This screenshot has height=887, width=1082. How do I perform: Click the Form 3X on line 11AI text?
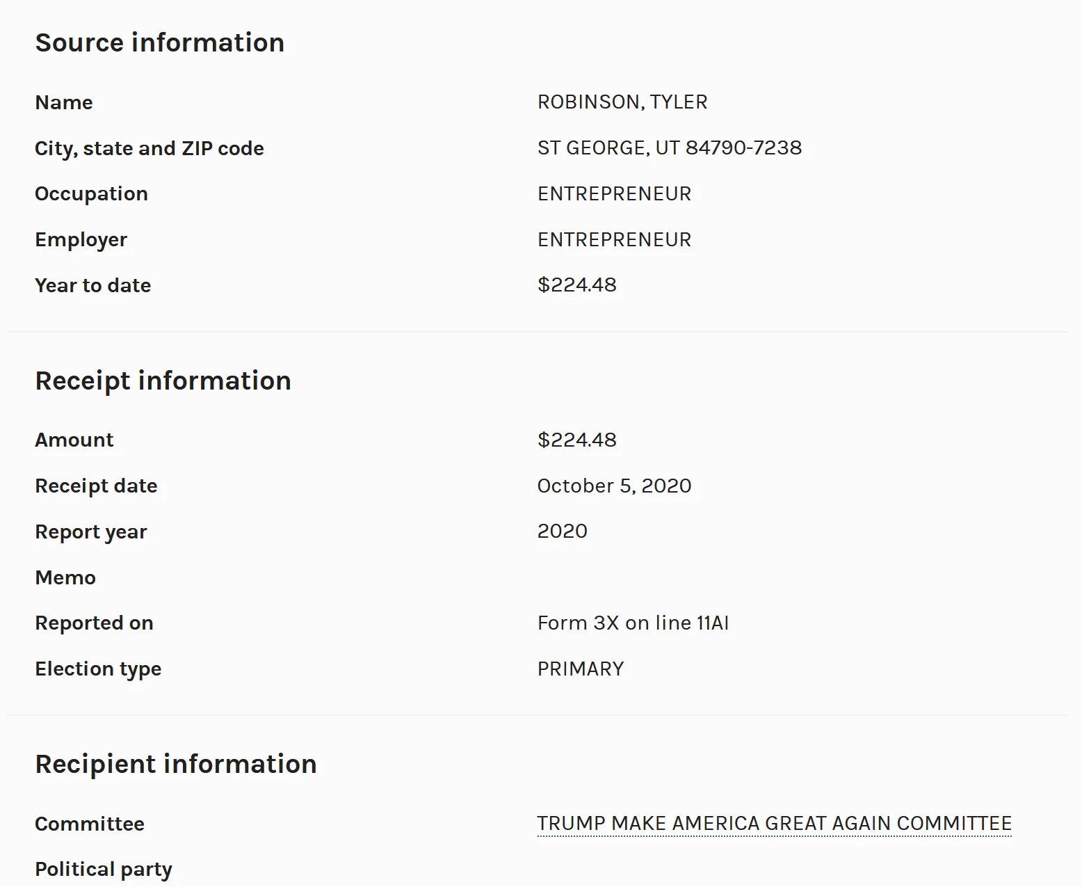633,623
